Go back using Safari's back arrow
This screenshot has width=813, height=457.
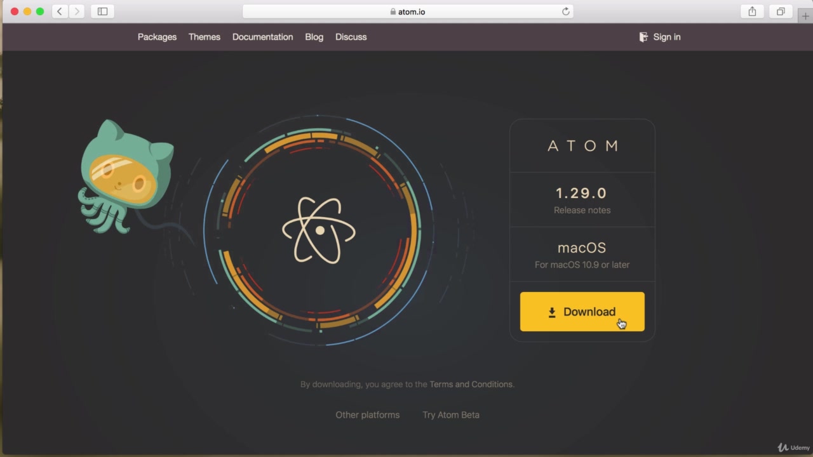[60, 11]
